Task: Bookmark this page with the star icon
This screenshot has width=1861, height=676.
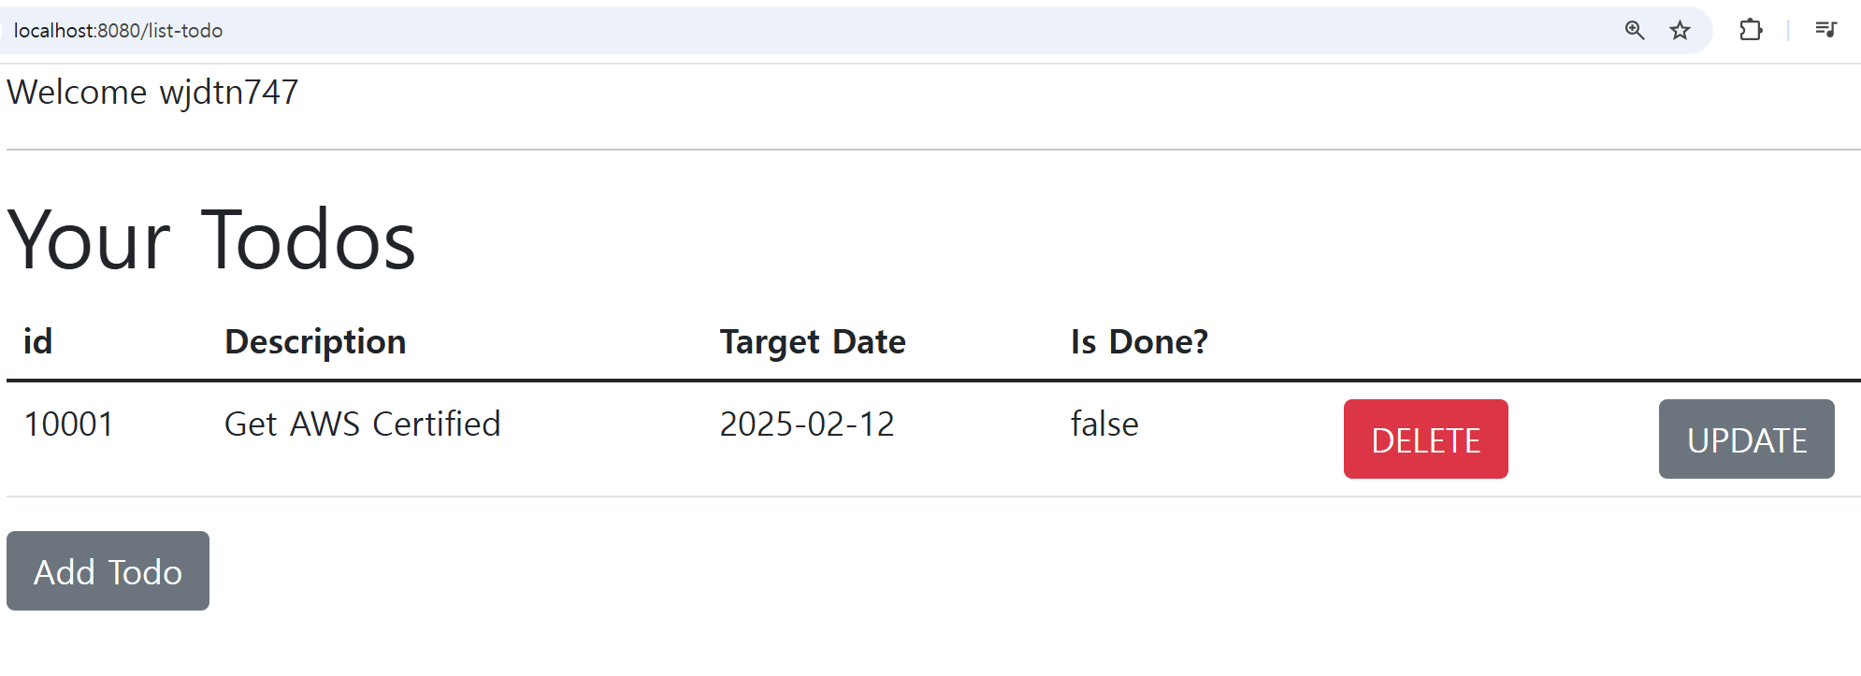Action: click(1680, 30)
